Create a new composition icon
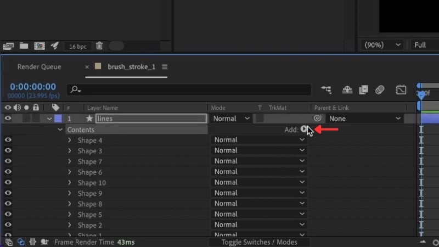The image size is (439, 247). 40,46
